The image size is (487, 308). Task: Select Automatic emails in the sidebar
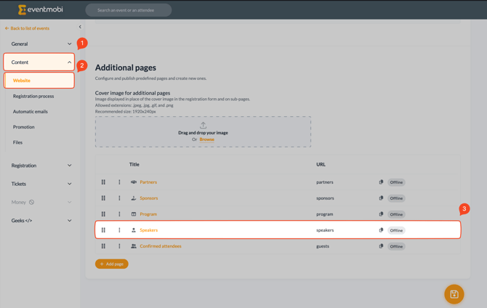coord(31,112)
